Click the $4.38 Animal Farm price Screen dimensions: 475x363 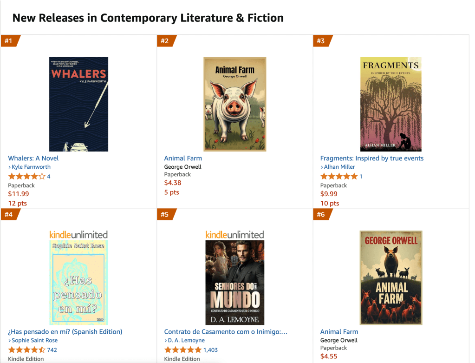pyautogui.click(x=173, y=183)
